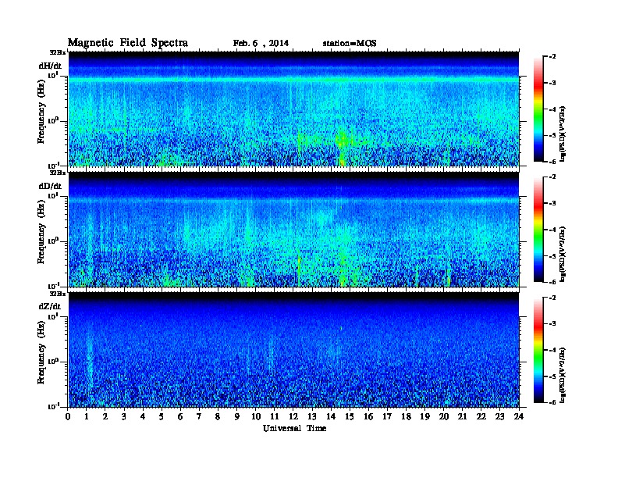
Task: Click the hour 15 tick label
Action: pos(350,416)
